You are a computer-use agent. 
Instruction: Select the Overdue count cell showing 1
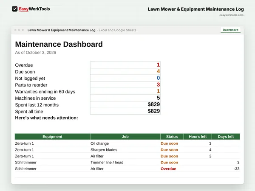[x=125, y=65]
